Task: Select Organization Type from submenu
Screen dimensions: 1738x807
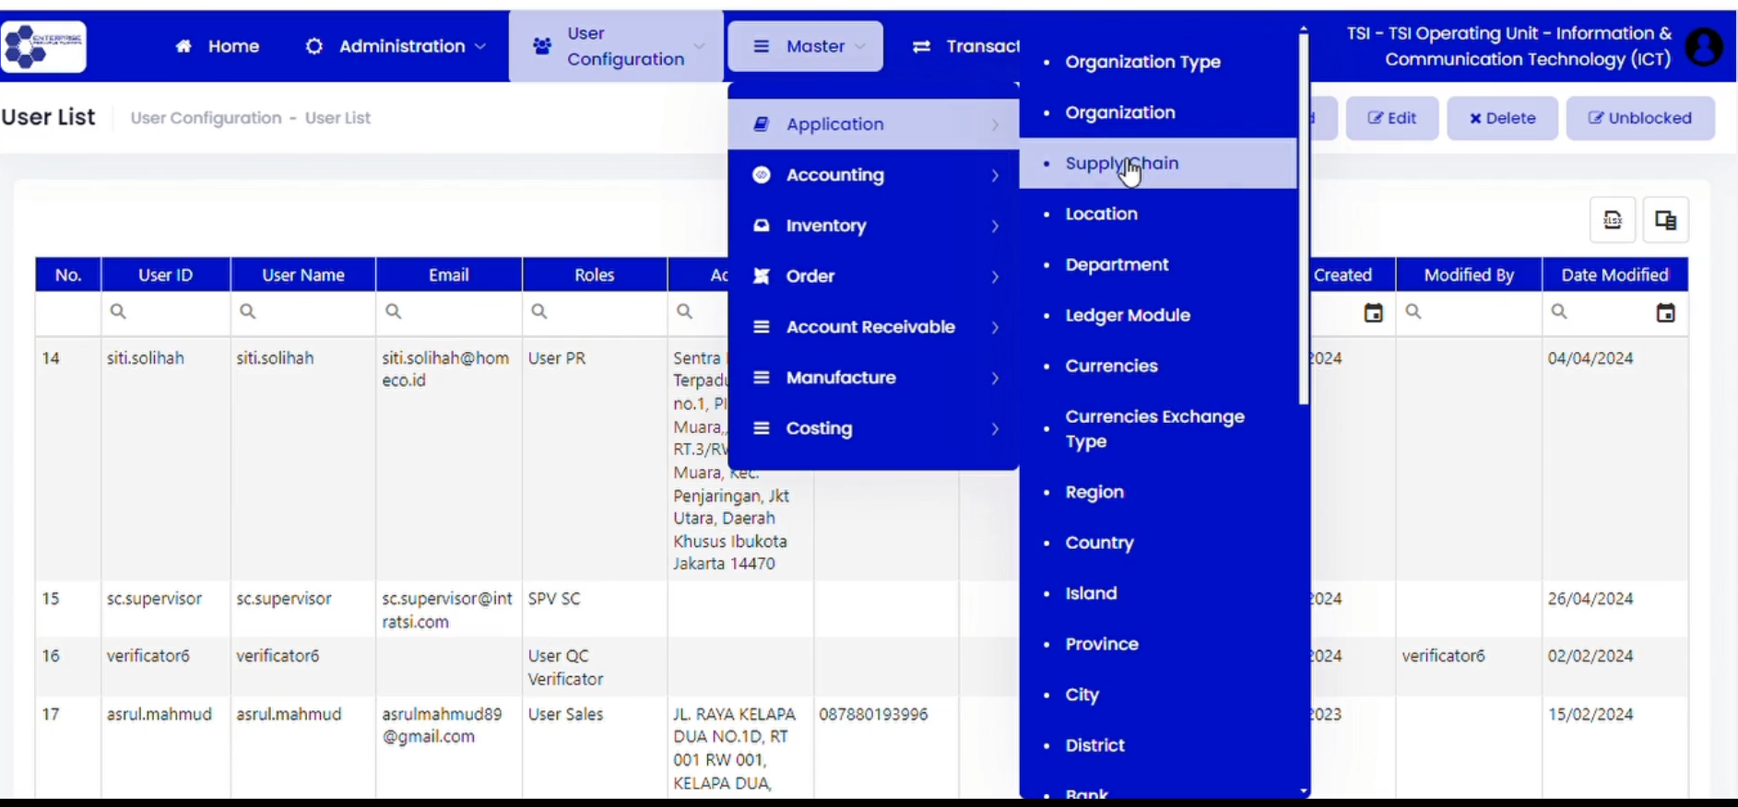Action: coord(1142,62)
